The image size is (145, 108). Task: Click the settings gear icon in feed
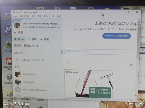point(131,65)
